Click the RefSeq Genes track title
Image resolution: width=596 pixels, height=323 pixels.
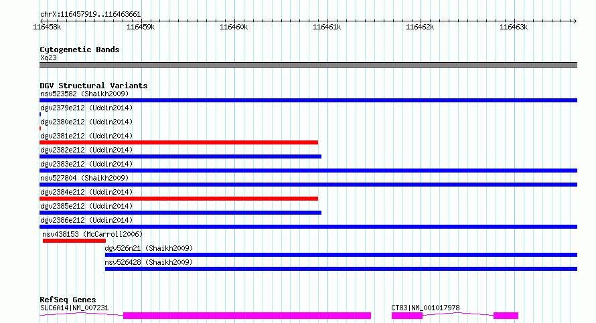coord(68,300)
